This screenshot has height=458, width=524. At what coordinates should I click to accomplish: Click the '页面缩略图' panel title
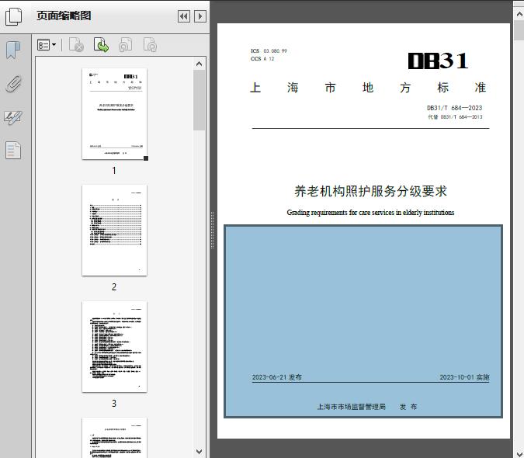(64, 16)
